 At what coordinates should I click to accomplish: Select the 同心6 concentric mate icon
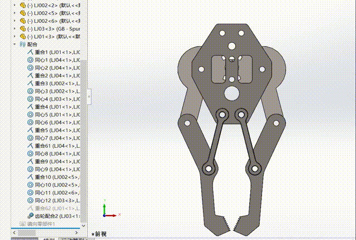(x=30, y=122)
